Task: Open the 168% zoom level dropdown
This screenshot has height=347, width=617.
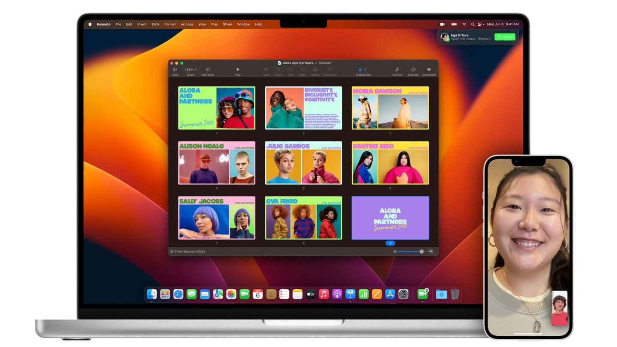Action: point(190,69)
